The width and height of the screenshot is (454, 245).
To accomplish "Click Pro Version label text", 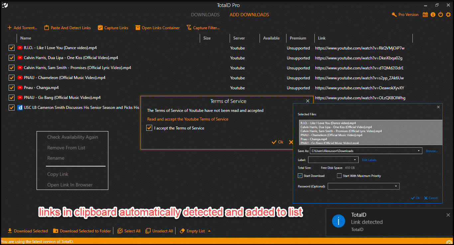I will pyautogui.click(x=408, y=15).
